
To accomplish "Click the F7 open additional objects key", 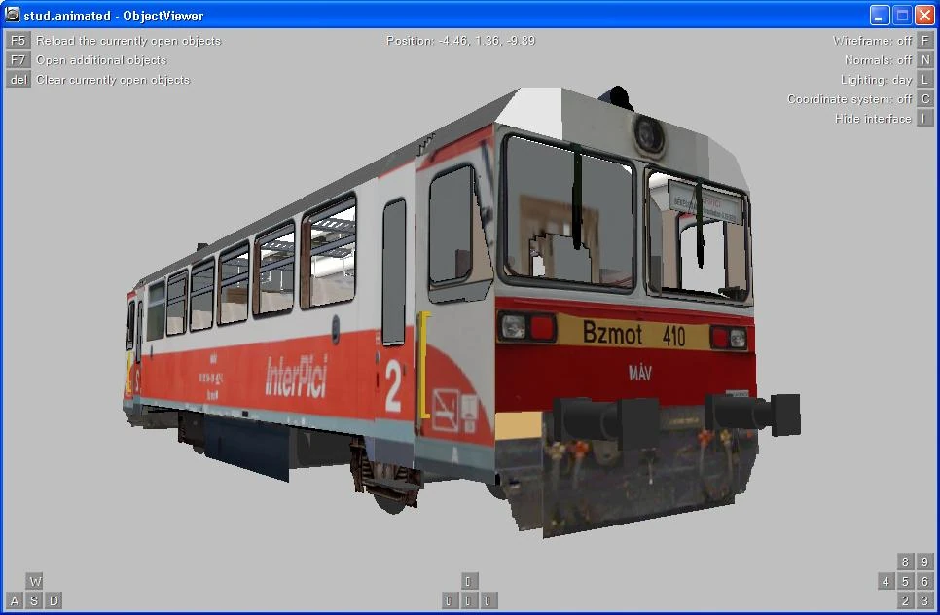I will pyautogui.click(x=18, y=60).
